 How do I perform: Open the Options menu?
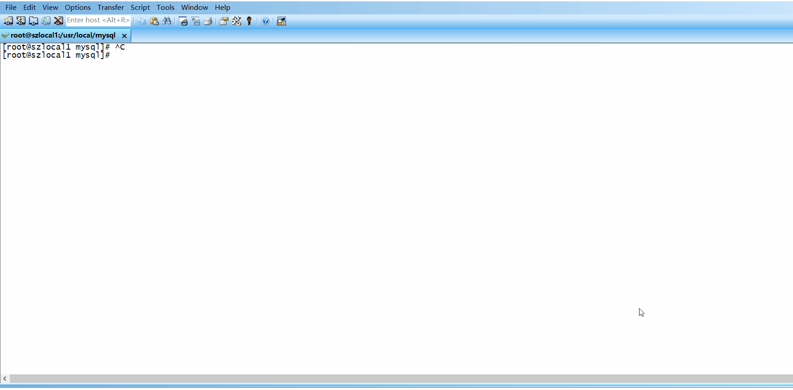[78, 7]
